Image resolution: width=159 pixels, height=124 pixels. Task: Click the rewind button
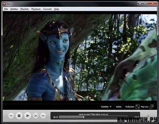click(x=11, y=116)
